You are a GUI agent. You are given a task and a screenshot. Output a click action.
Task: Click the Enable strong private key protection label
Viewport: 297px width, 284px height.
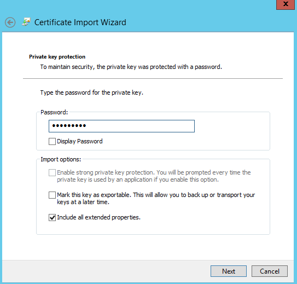[154, 176]
